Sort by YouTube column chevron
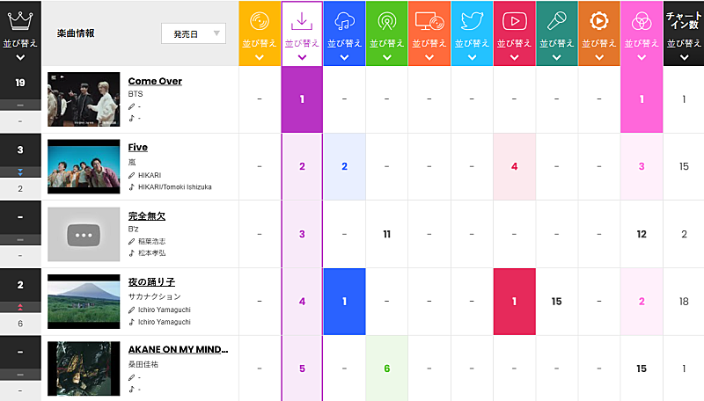The image size is (704, 401). [x=514, y=57]
